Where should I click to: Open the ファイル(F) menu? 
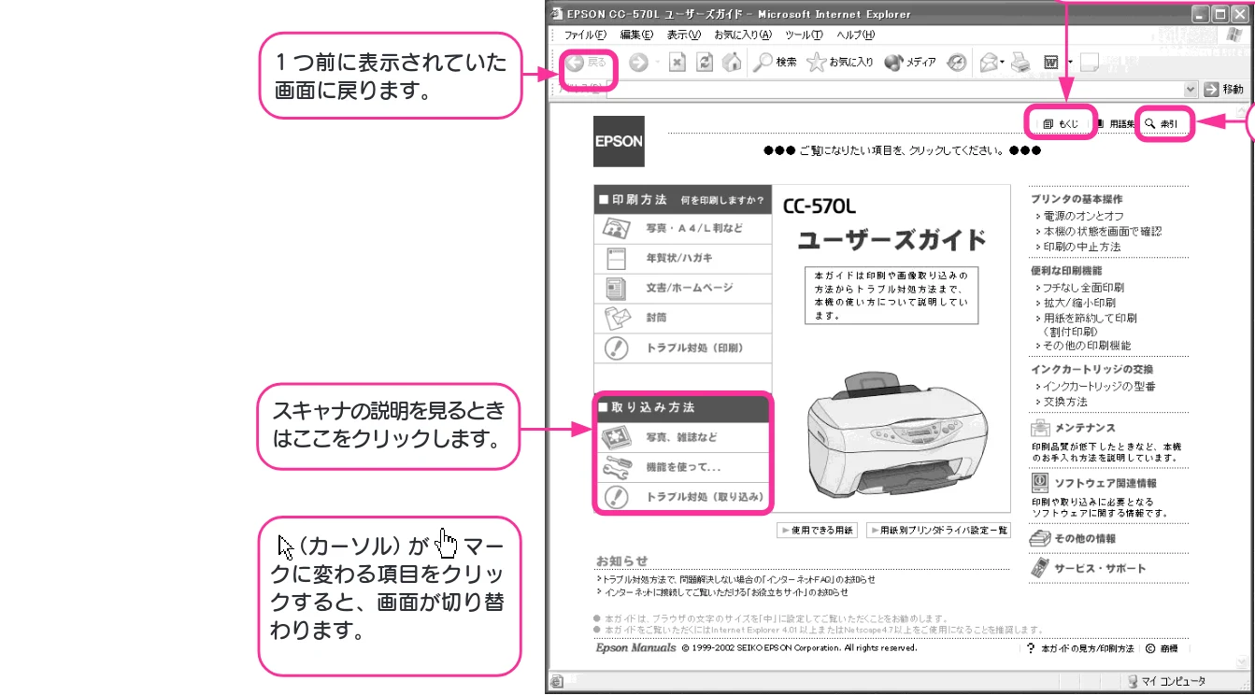tap(585, 35)
